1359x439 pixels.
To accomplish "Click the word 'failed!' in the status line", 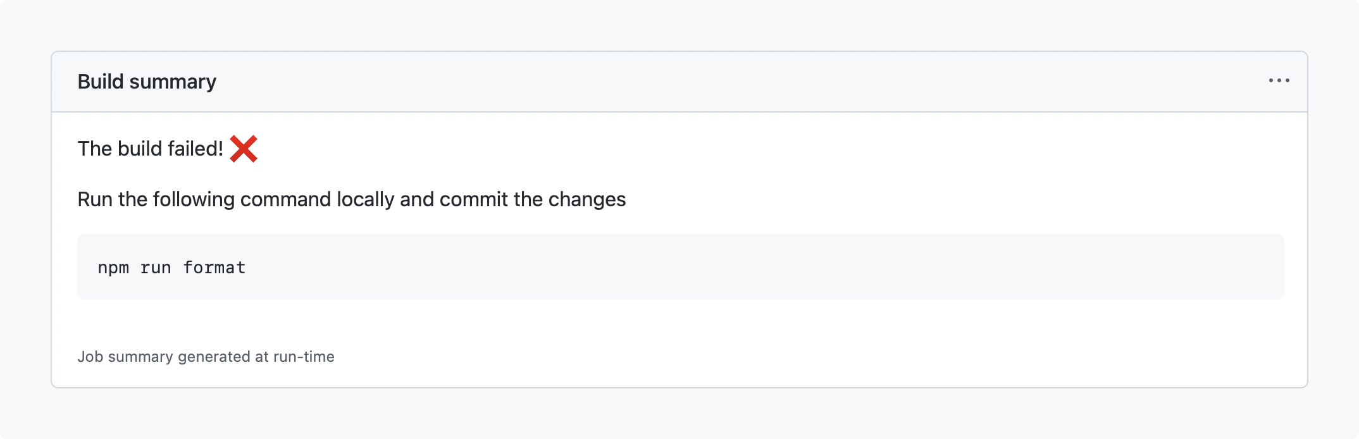I will click(195, 149).
